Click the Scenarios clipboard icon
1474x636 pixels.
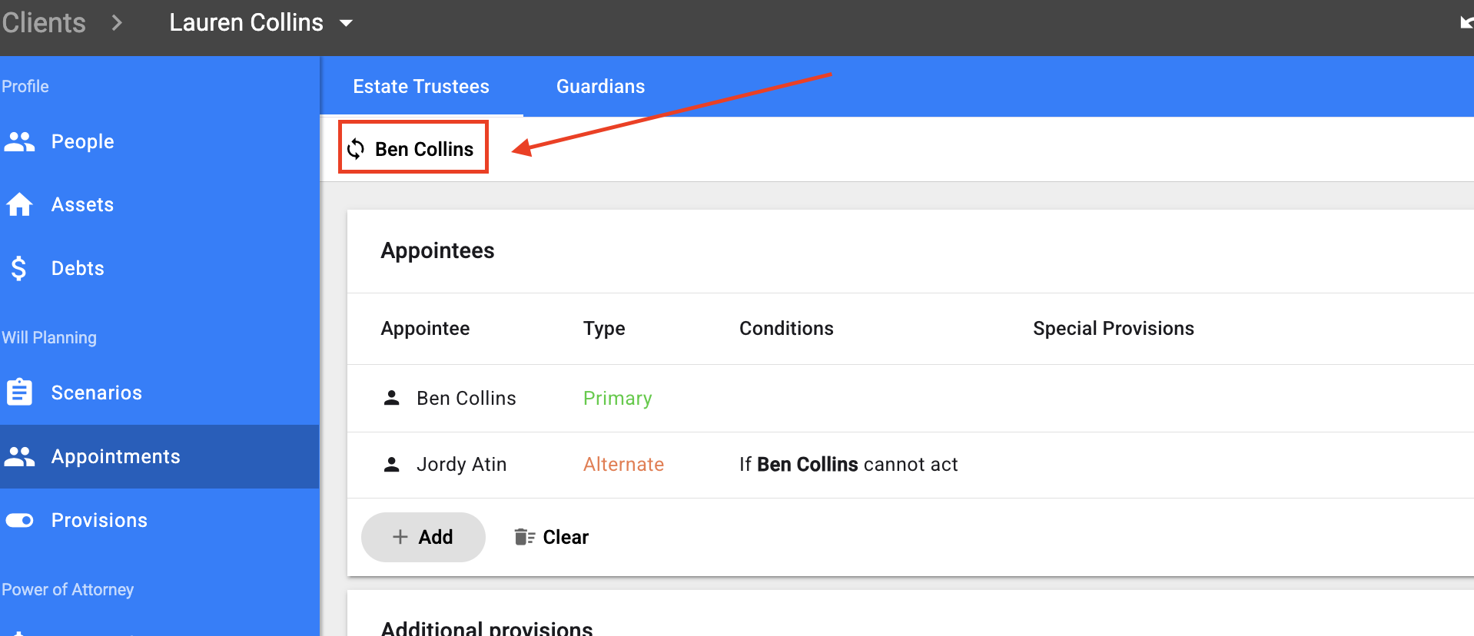pos(19,392)
